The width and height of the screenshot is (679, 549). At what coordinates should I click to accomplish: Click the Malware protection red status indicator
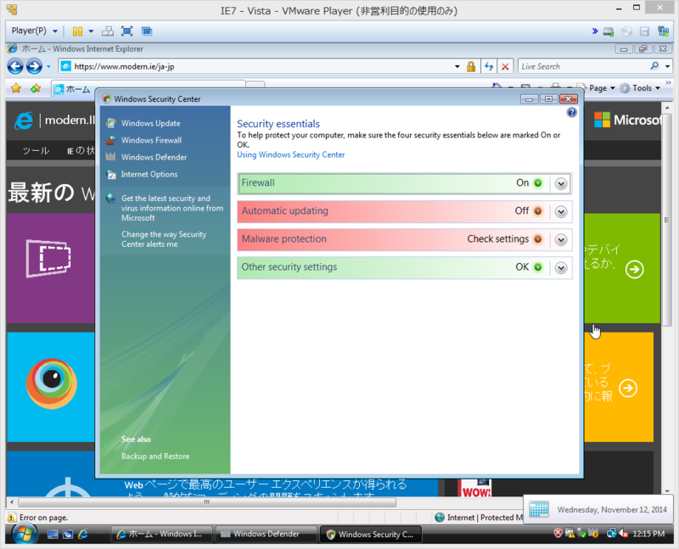point(538,239)
